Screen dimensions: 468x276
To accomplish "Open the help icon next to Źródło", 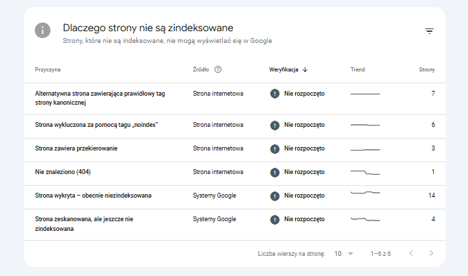I will click(218, 69).
